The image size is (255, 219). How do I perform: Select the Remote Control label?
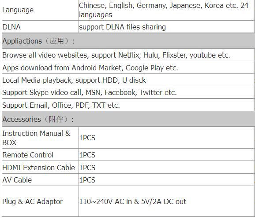(x=28, y=155)
